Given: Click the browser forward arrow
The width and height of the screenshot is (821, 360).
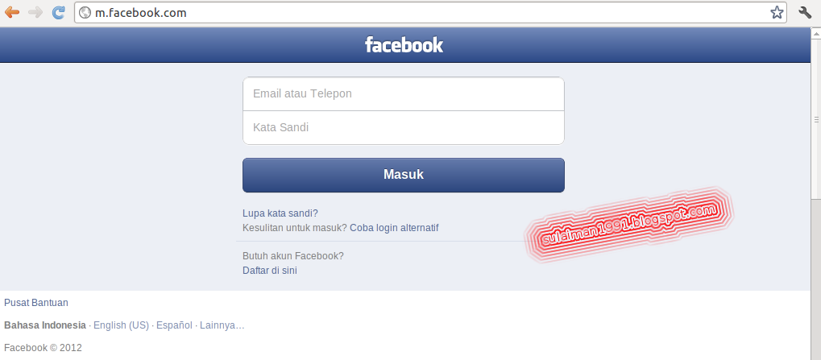Looking at the screenshot, I should [x=35, y=12].
